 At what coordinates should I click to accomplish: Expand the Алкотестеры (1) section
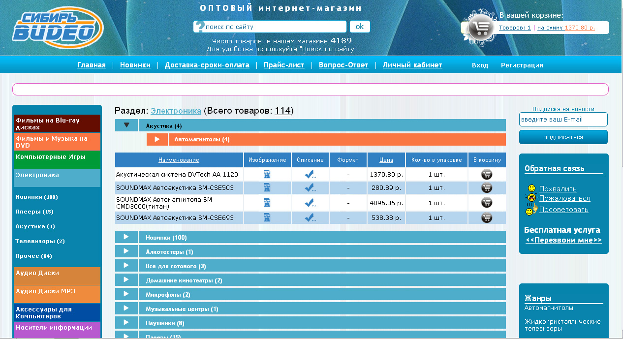[x=311, y=251]
